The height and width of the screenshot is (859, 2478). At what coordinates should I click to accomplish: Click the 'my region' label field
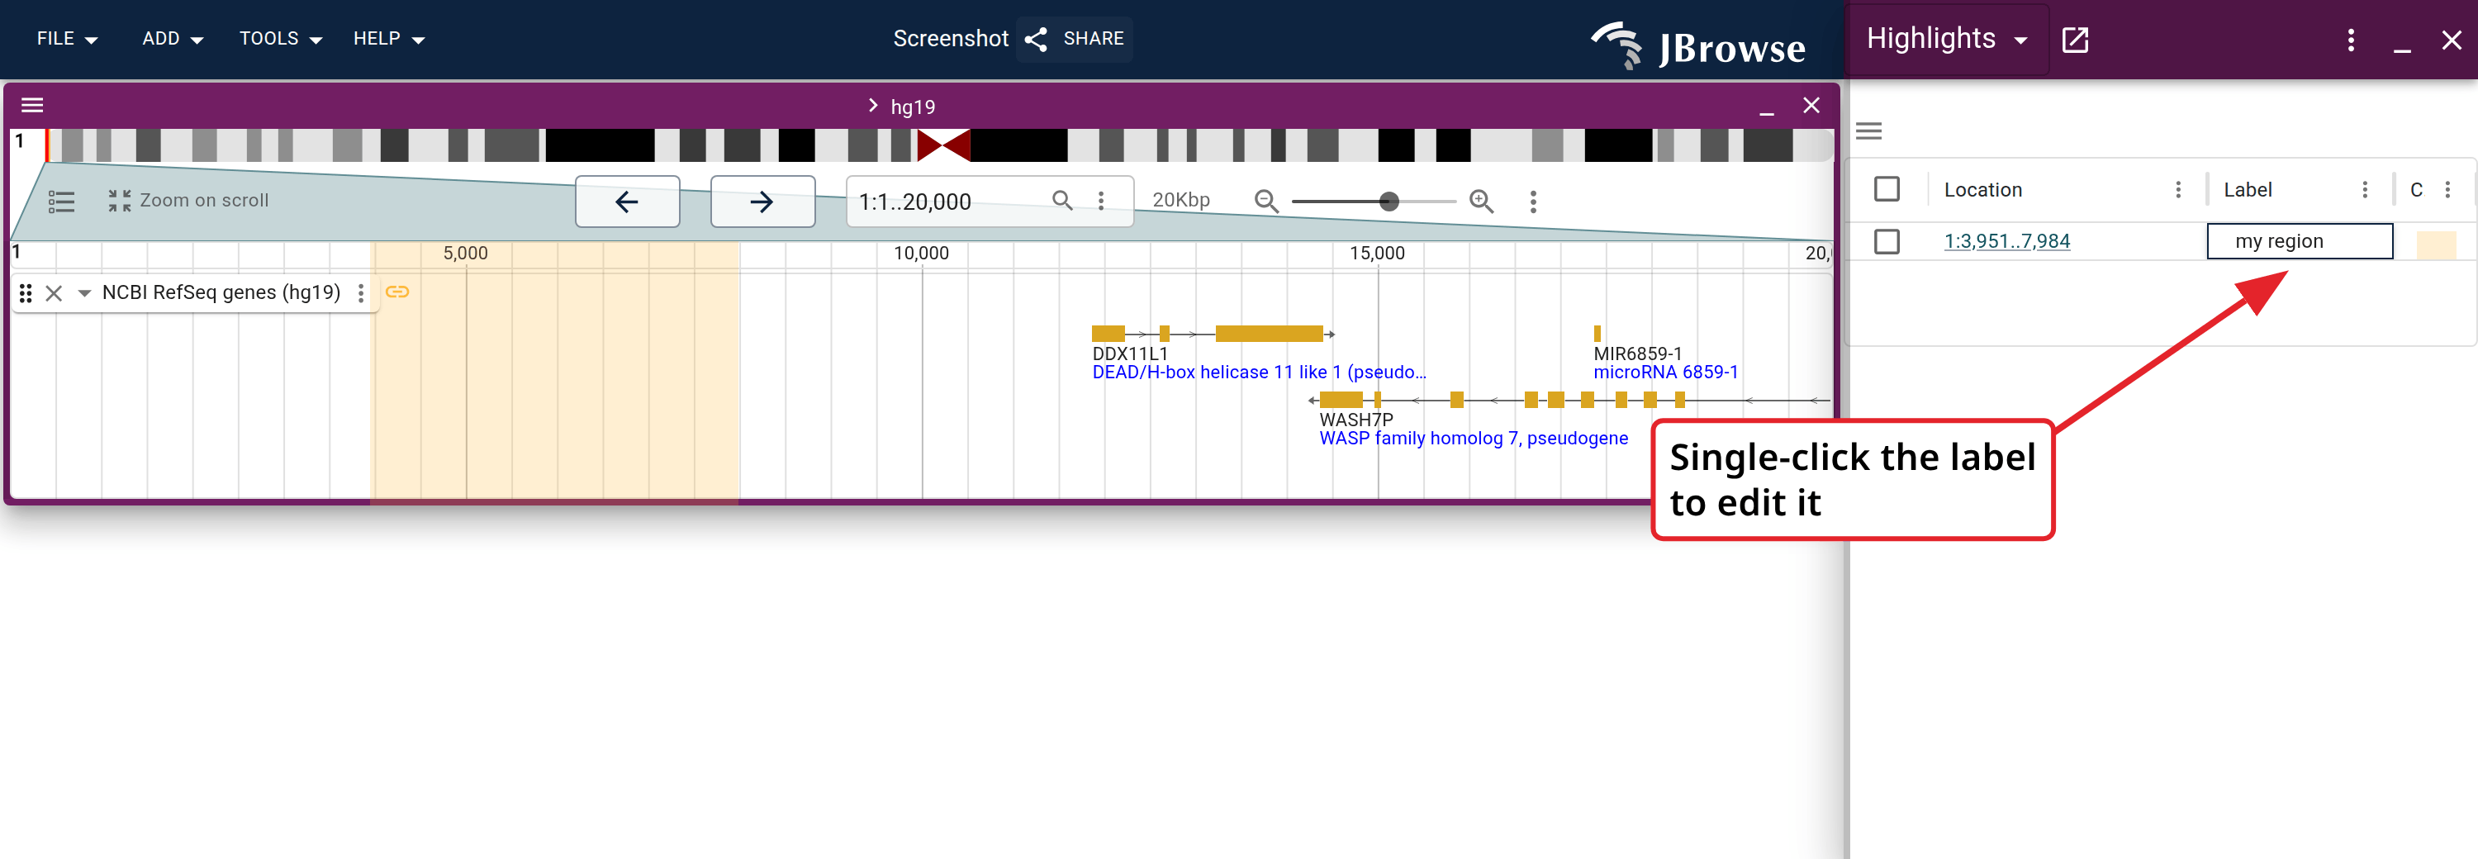[x=2299, y=241]
